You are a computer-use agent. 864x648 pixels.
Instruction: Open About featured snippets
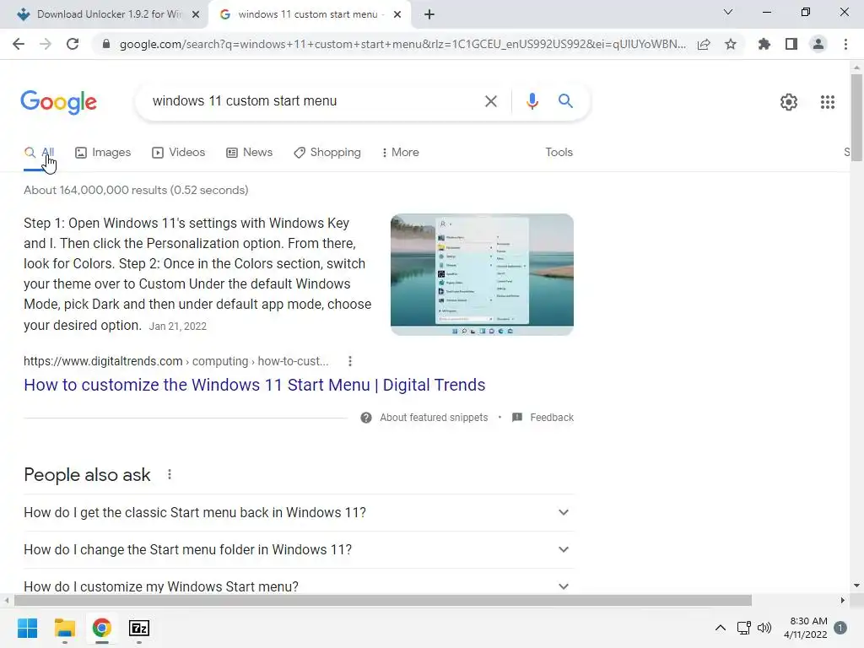[x=424, y=418]
